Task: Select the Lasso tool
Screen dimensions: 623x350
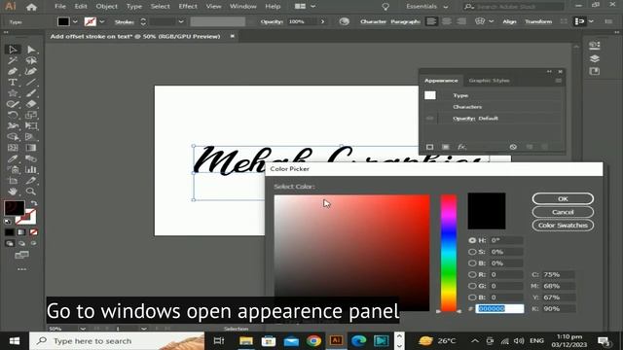Action: (x=31, y=60)
